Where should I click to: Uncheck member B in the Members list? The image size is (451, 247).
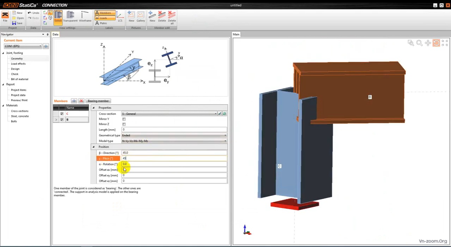click(x=62, y=119)
